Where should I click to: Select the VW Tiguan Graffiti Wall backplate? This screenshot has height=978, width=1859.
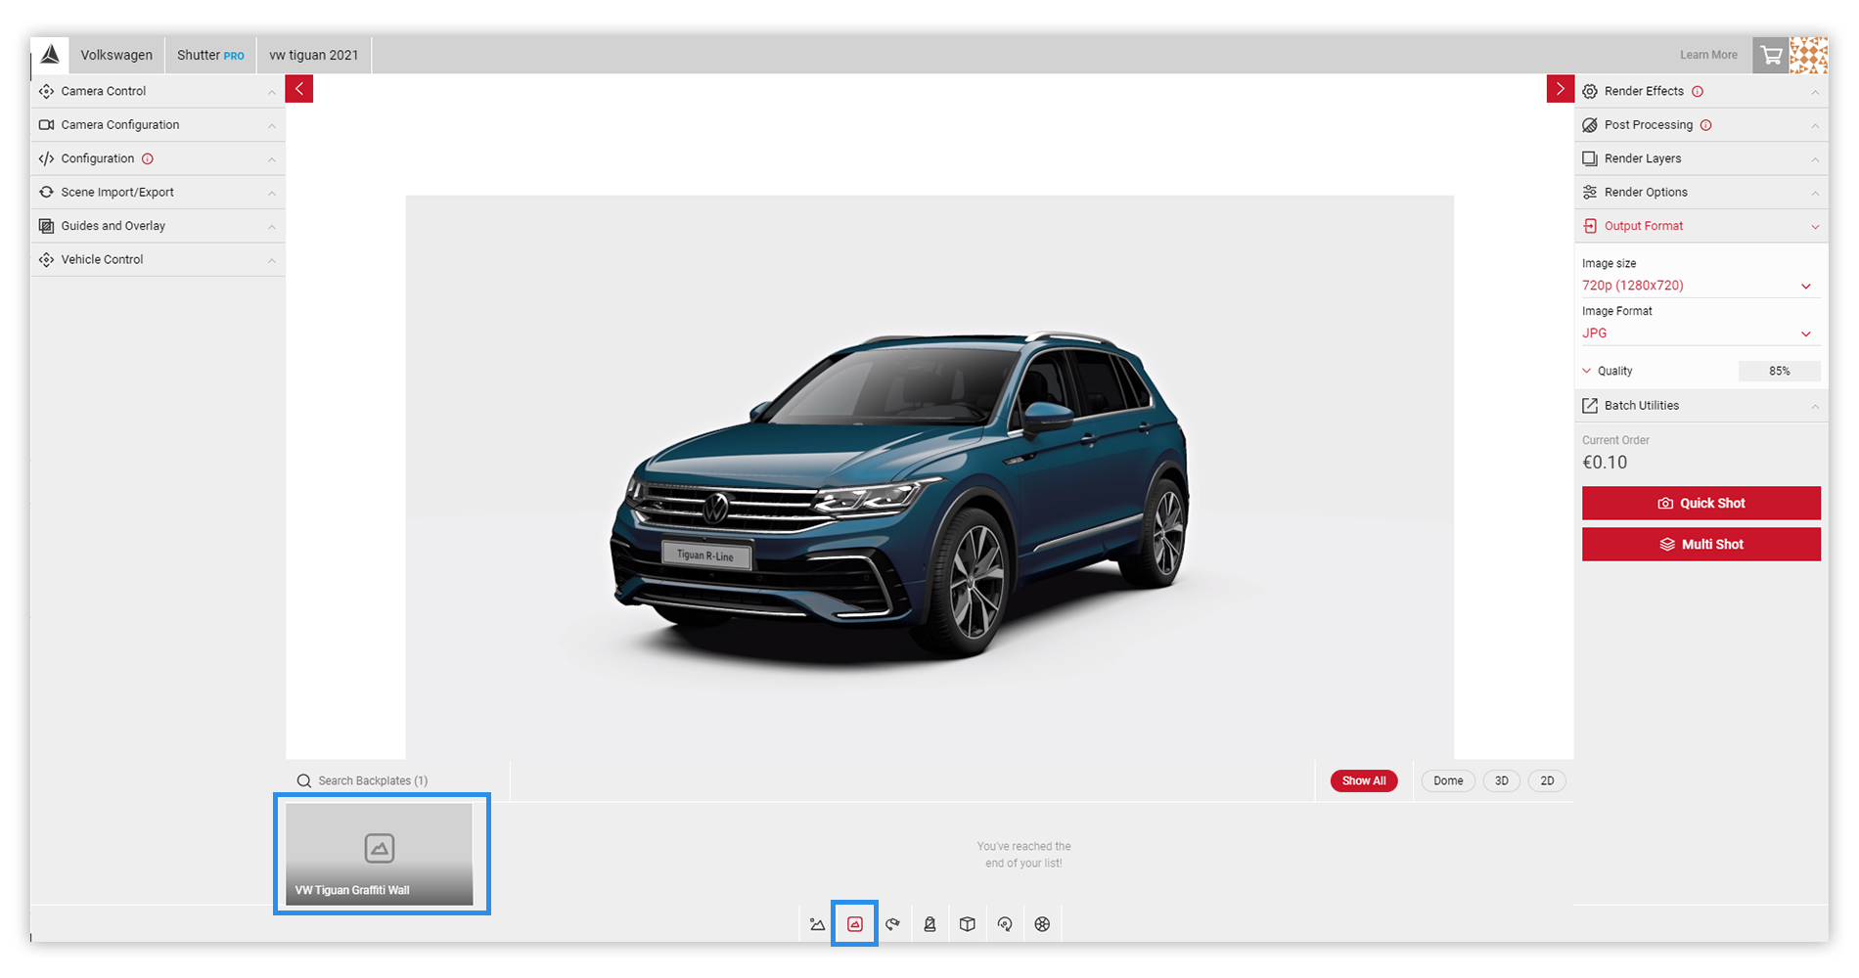[380, 855]
